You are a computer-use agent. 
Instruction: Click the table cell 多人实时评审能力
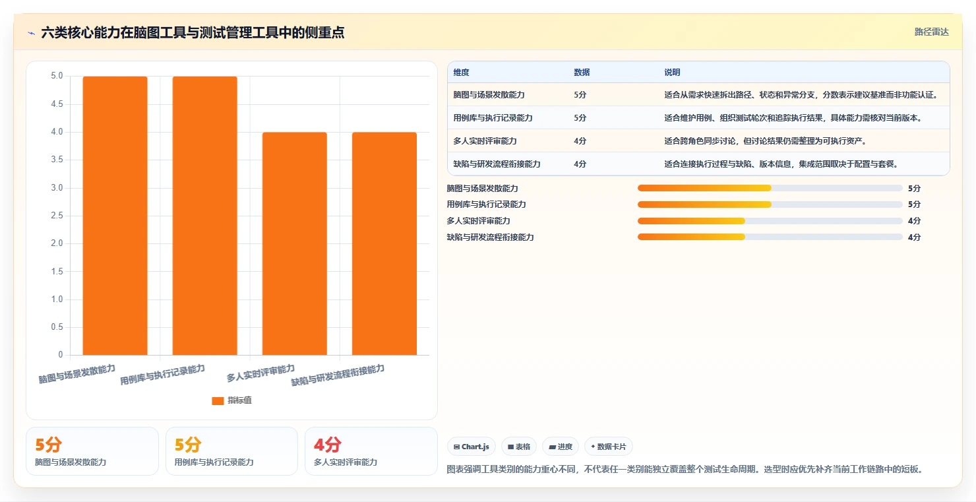pos(485,141)
